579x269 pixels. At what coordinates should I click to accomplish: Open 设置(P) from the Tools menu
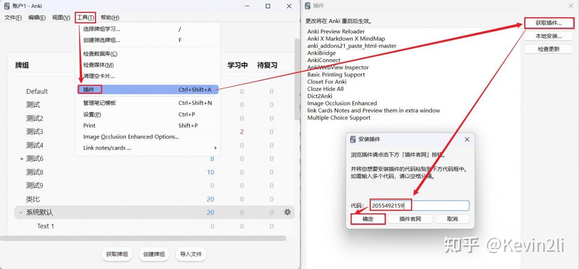coord(147,114)
